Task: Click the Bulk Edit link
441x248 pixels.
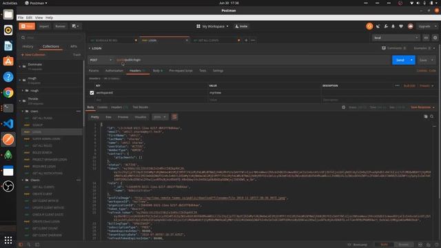Action: [409, 85]
